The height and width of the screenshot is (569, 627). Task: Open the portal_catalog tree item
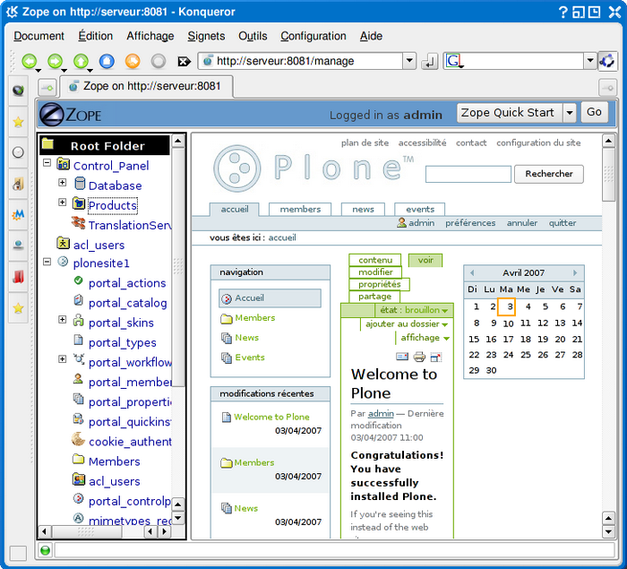(x=127, y=303)
